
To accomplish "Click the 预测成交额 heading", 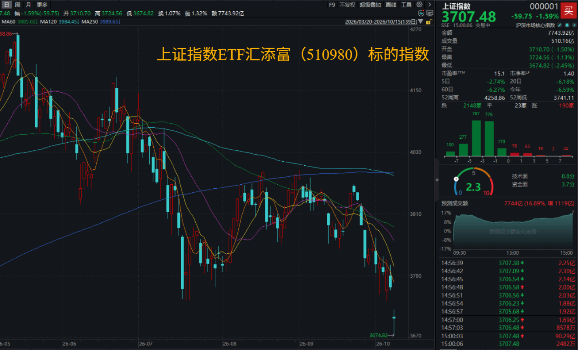I will tap(455, 203).
